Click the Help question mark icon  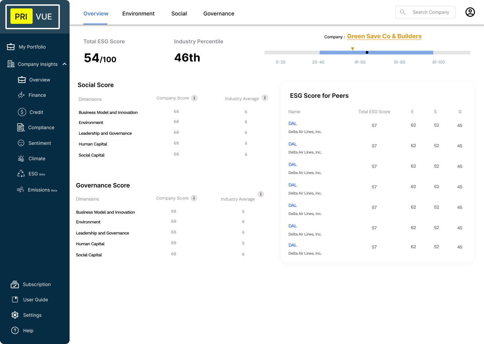[x=15, y=330]
